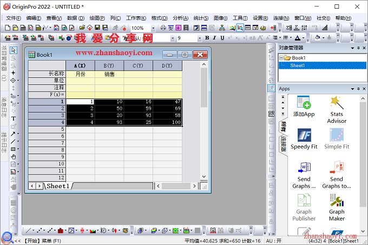Select the Data Reader crosshair tool

click(x=13, y=81)
